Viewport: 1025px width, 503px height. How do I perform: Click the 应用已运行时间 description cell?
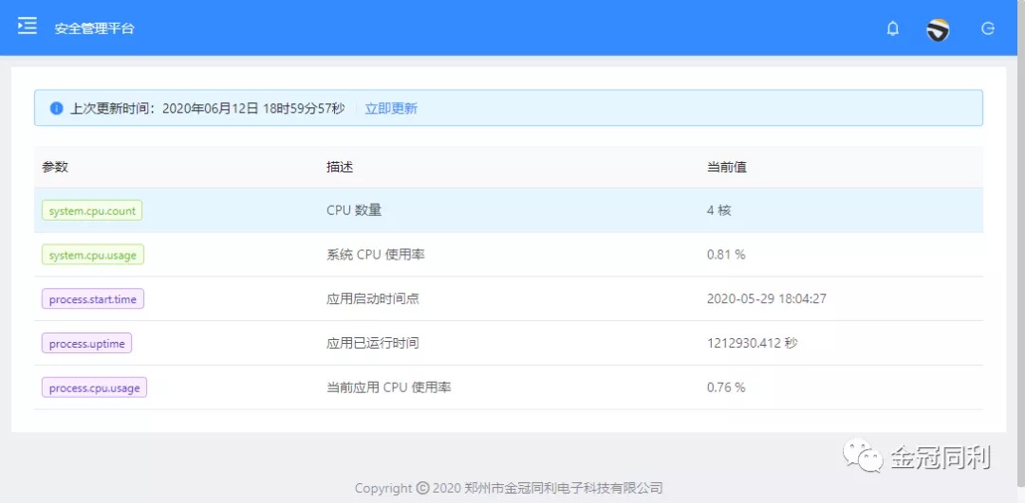372,343
